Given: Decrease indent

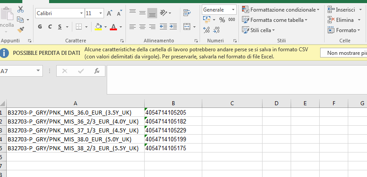Looking at the screenshot, I should click(163, 27).
